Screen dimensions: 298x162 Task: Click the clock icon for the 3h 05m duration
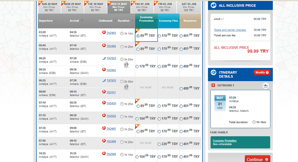click(x=122, y=59)
